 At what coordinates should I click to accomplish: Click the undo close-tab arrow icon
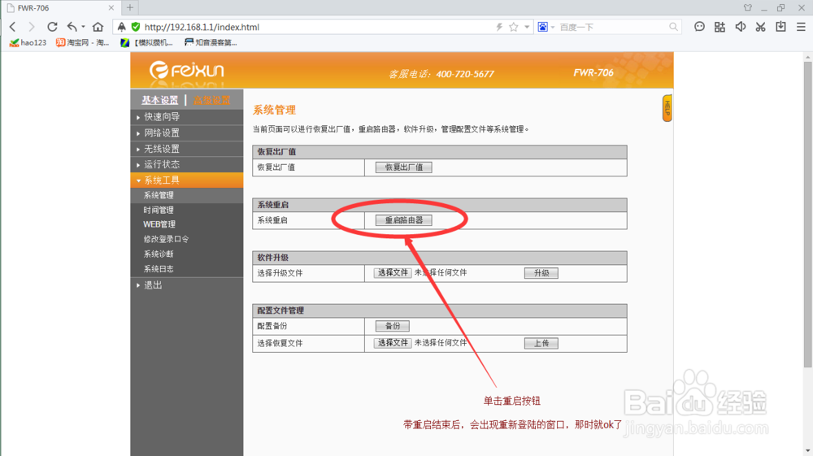point(72,27)
